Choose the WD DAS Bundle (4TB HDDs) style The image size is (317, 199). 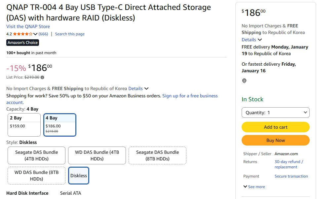[x=97, y=155]
